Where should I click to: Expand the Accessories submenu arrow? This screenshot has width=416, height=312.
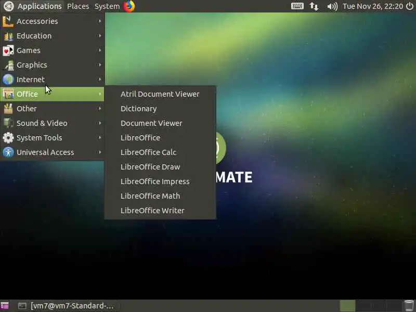(x=100, y=21)
